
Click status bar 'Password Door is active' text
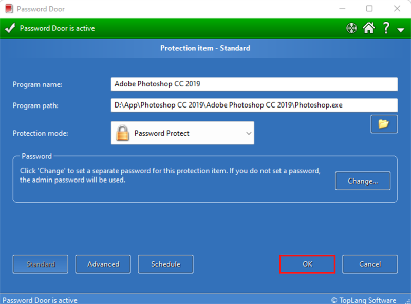coord(40,300)
